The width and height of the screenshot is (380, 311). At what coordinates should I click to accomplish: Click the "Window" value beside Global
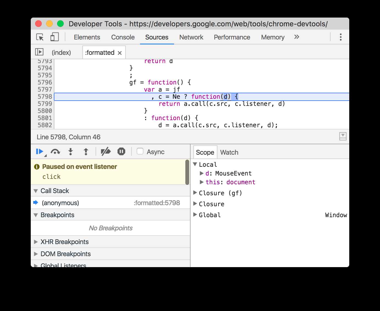coord(336,215)
